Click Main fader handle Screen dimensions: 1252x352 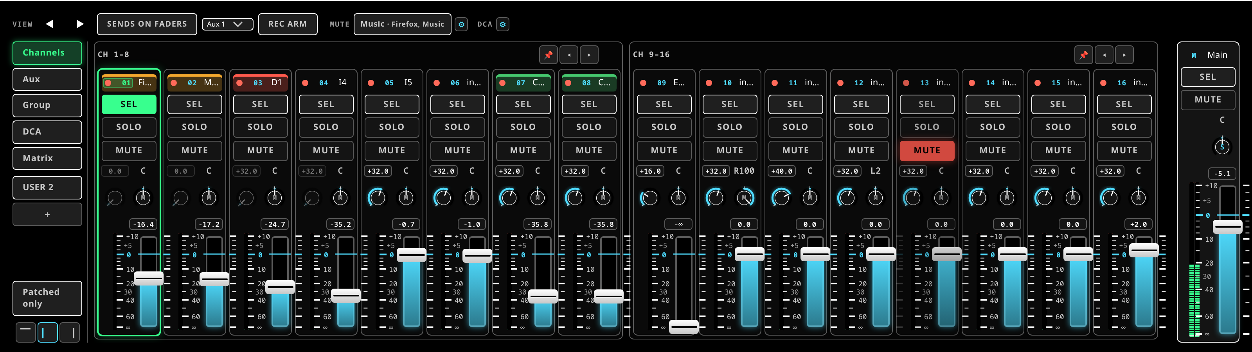coord(1227,226)
